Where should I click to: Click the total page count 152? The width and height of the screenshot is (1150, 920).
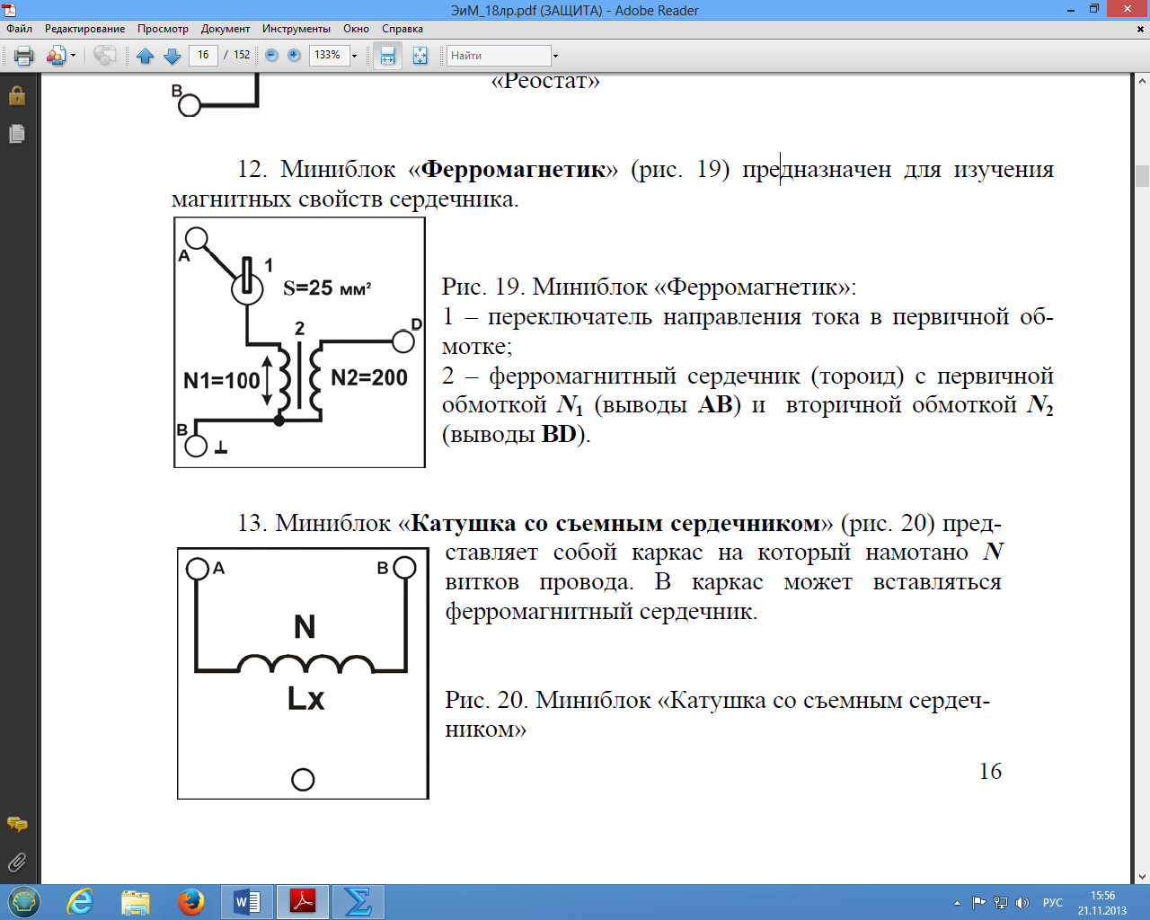coord(242,55)
